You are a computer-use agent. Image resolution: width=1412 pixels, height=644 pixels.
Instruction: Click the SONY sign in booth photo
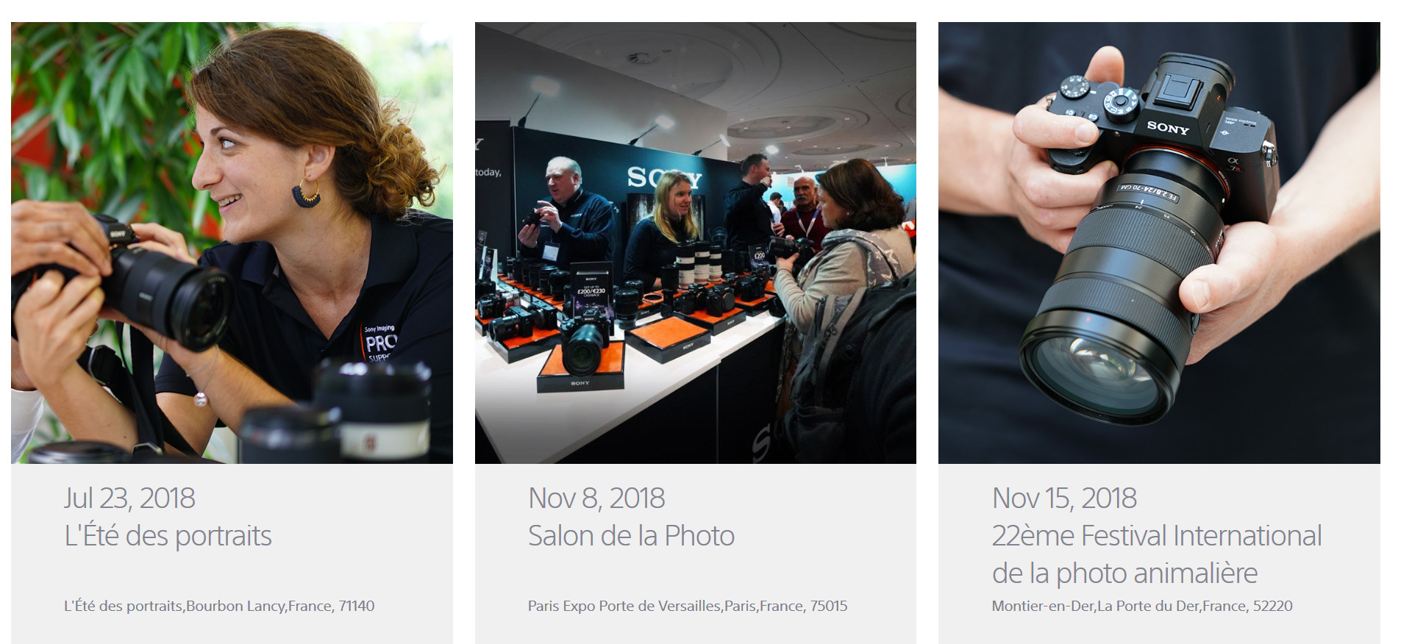tap(664, 178)
